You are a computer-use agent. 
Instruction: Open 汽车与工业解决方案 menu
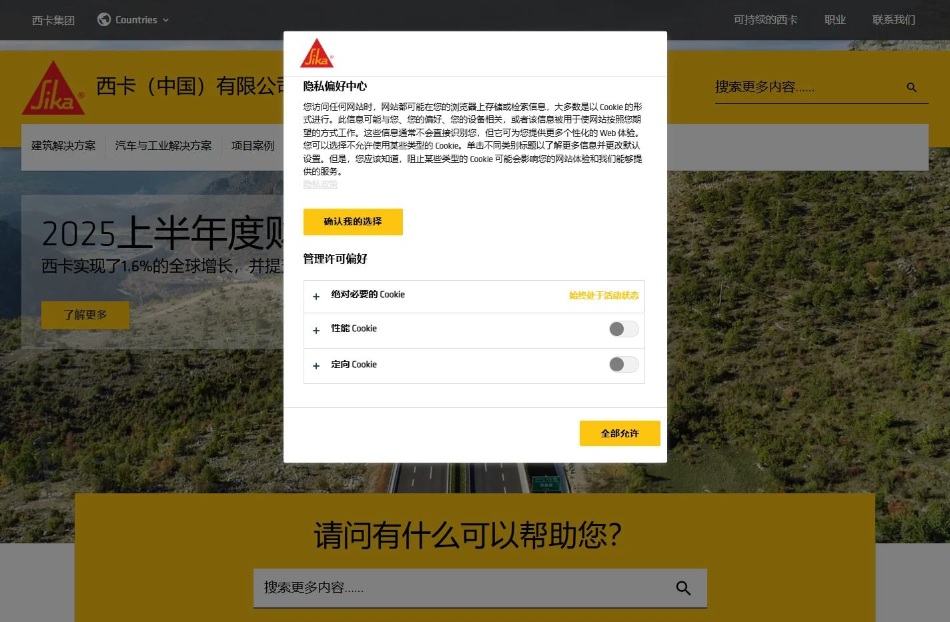(163, 145)
